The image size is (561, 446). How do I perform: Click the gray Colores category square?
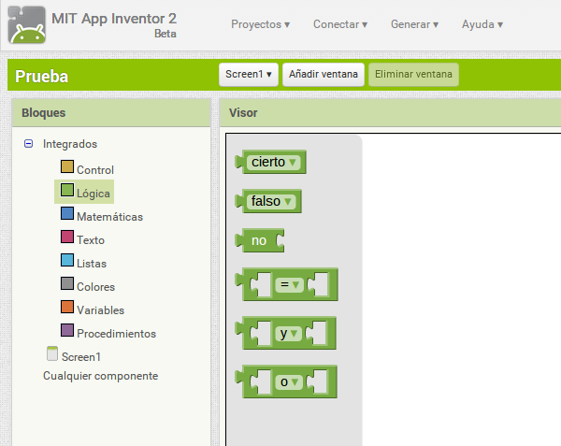pos(67,283)
